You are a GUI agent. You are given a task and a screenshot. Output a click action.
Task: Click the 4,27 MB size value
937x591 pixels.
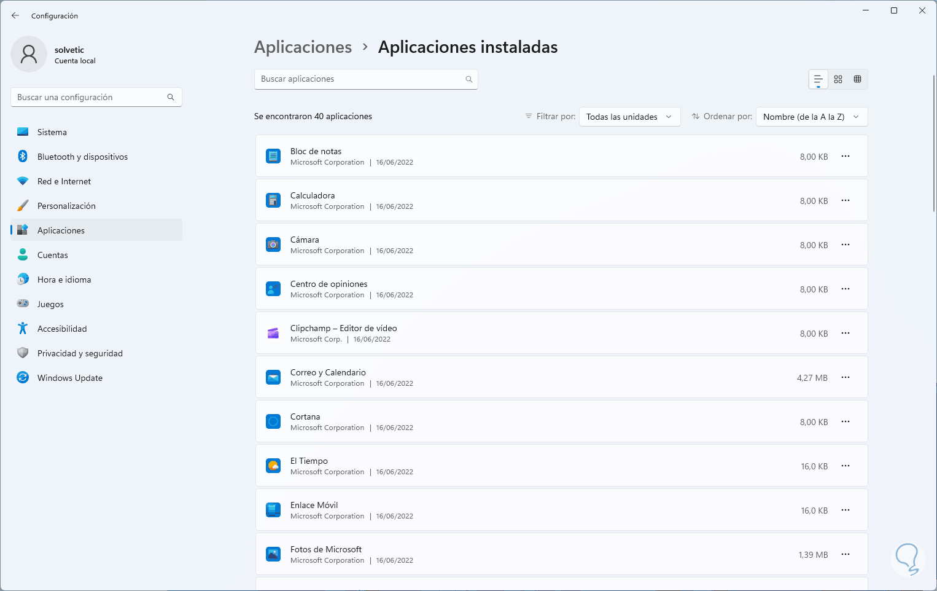(812, 378)
